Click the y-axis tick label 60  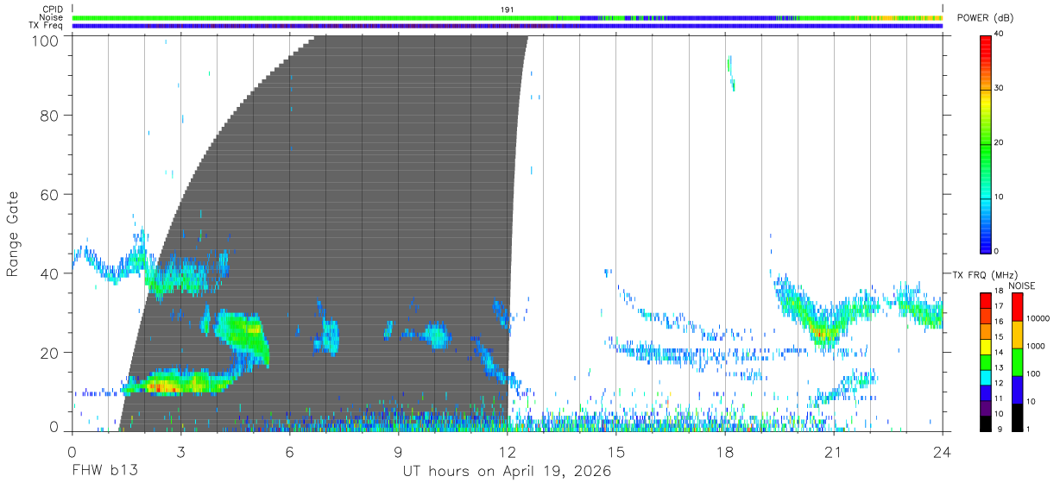pyautogui.click(x=51, y=194)
